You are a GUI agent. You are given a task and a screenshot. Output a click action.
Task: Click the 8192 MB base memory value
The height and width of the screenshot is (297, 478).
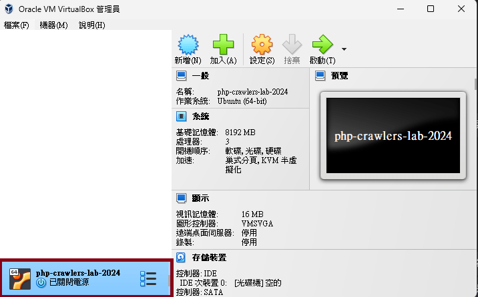click(x=240, y=133)
